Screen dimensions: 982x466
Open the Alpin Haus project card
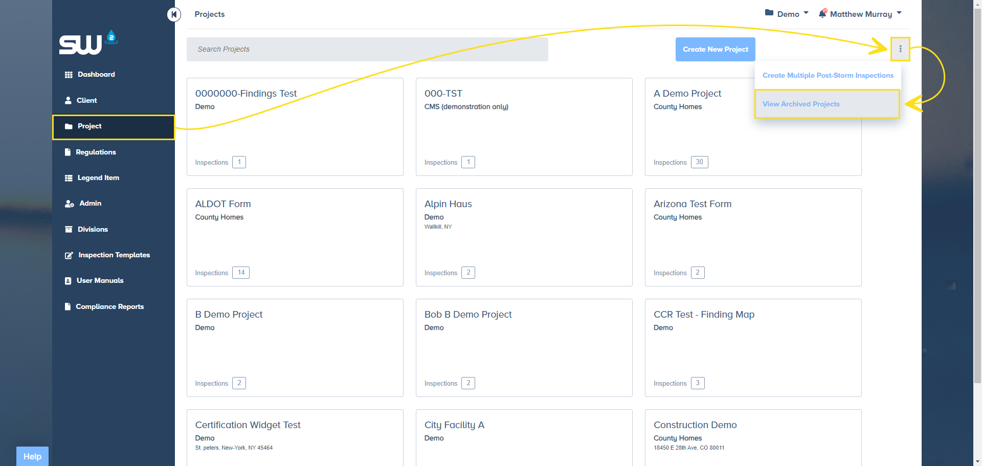click(524, 237)
